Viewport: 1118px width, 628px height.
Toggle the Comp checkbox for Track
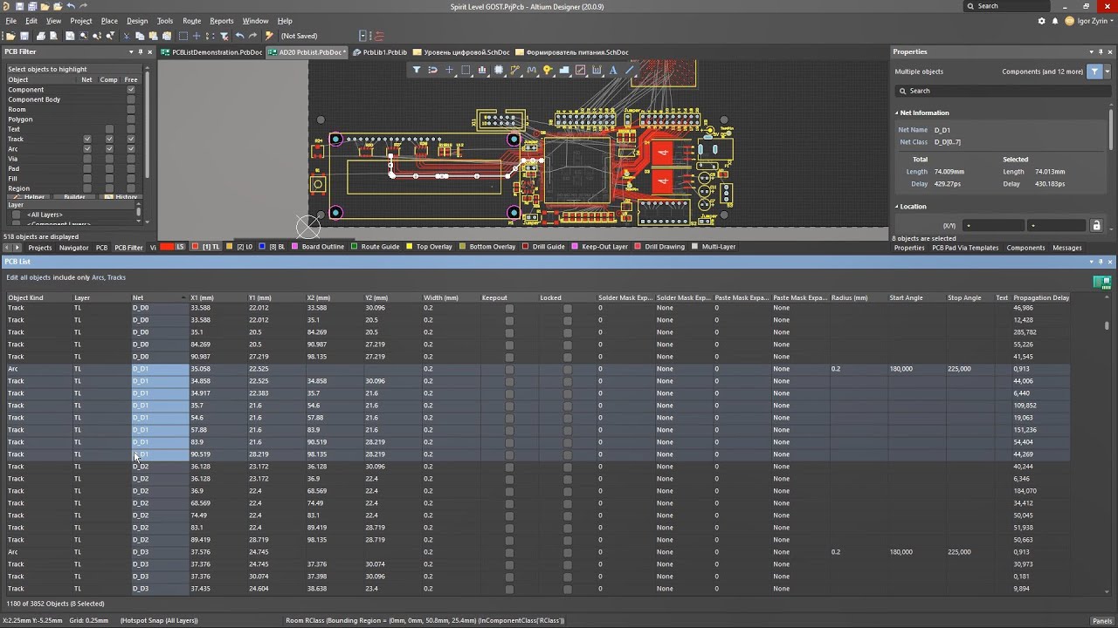coord(109,139)
